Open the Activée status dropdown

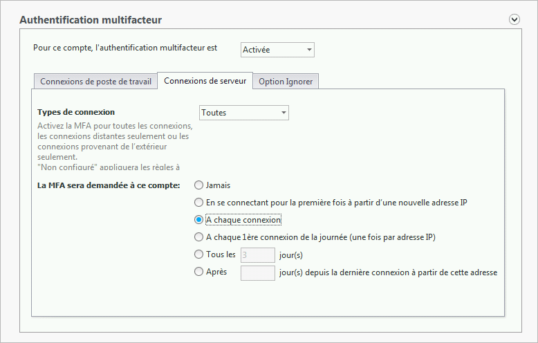click(x=277, y=50)
